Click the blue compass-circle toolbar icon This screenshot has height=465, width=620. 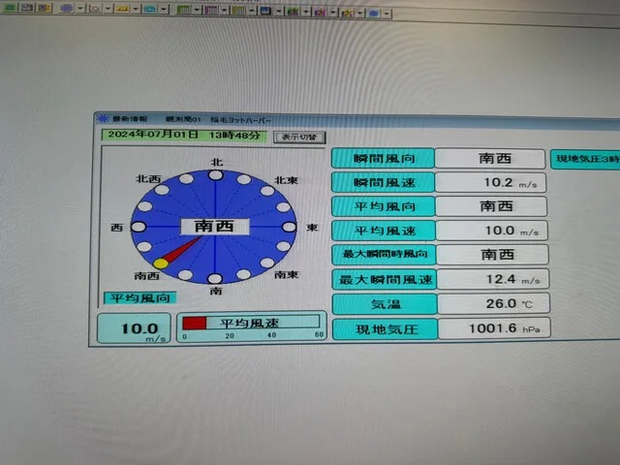point(66,9)
